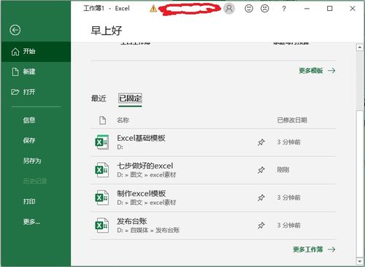Select the 发布台账 file name
This screenshot has width=365, height=267.
pyautogui.click(x=132, y=221)
